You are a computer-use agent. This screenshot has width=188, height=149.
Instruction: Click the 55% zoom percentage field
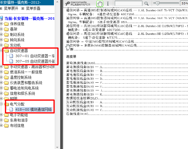pyautogui.click(x=184, y=3)
